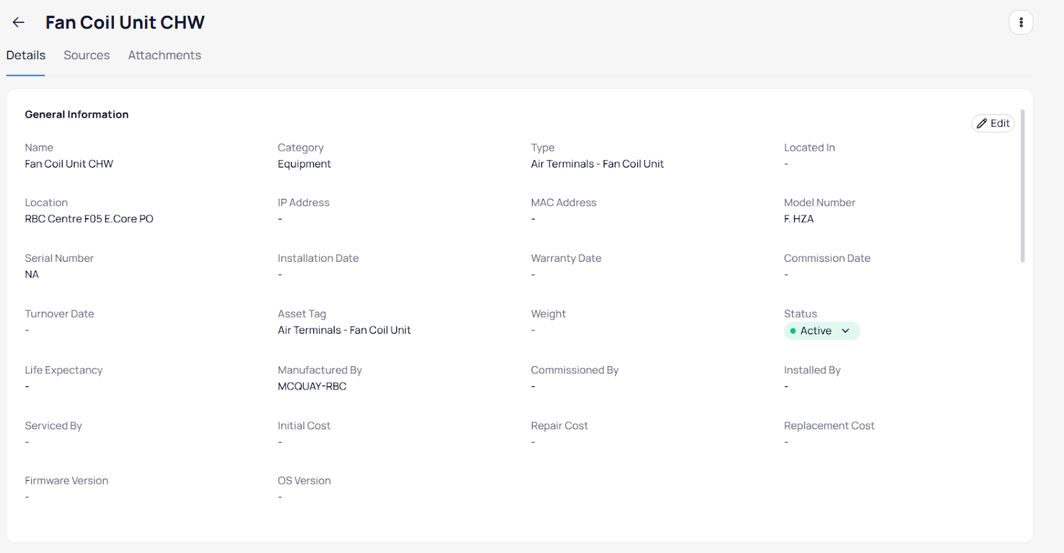The width and height of the screenshot is (1064, 553).
Task: Select the Details tab
Action: (26, 55)
